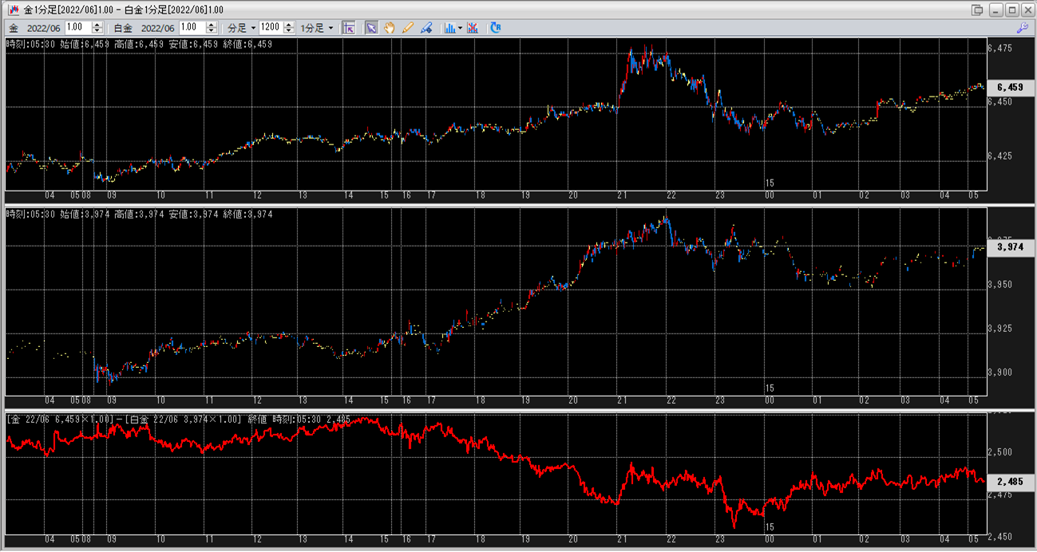
Task: Click the chart icon with red X
Action: (x=473, y=28)
